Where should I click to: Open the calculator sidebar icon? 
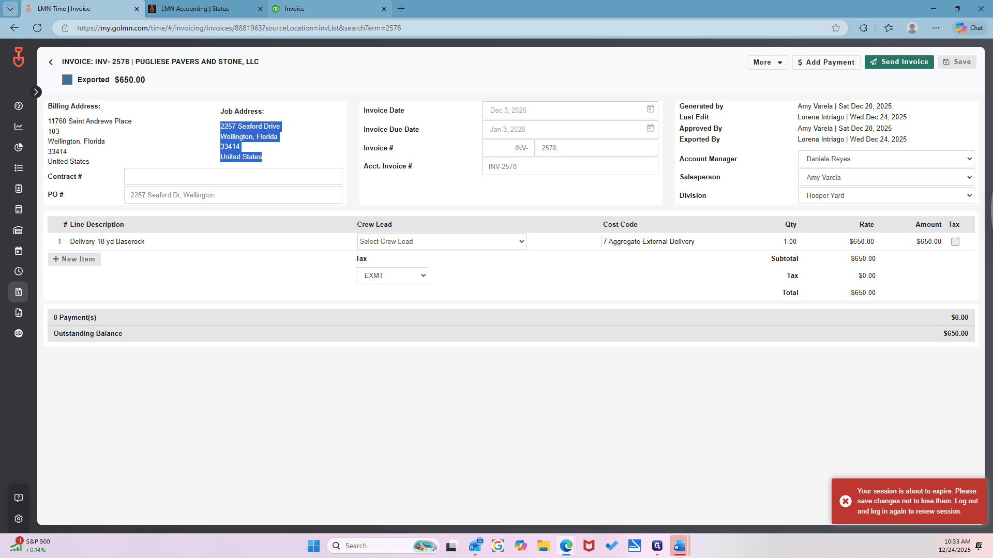tap(19, 209)
